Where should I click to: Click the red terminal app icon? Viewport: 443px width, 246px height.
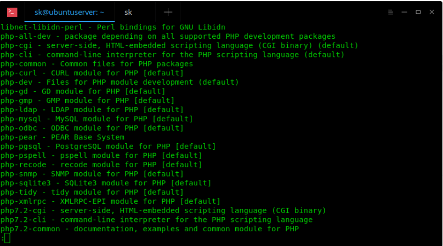[12, 12]
